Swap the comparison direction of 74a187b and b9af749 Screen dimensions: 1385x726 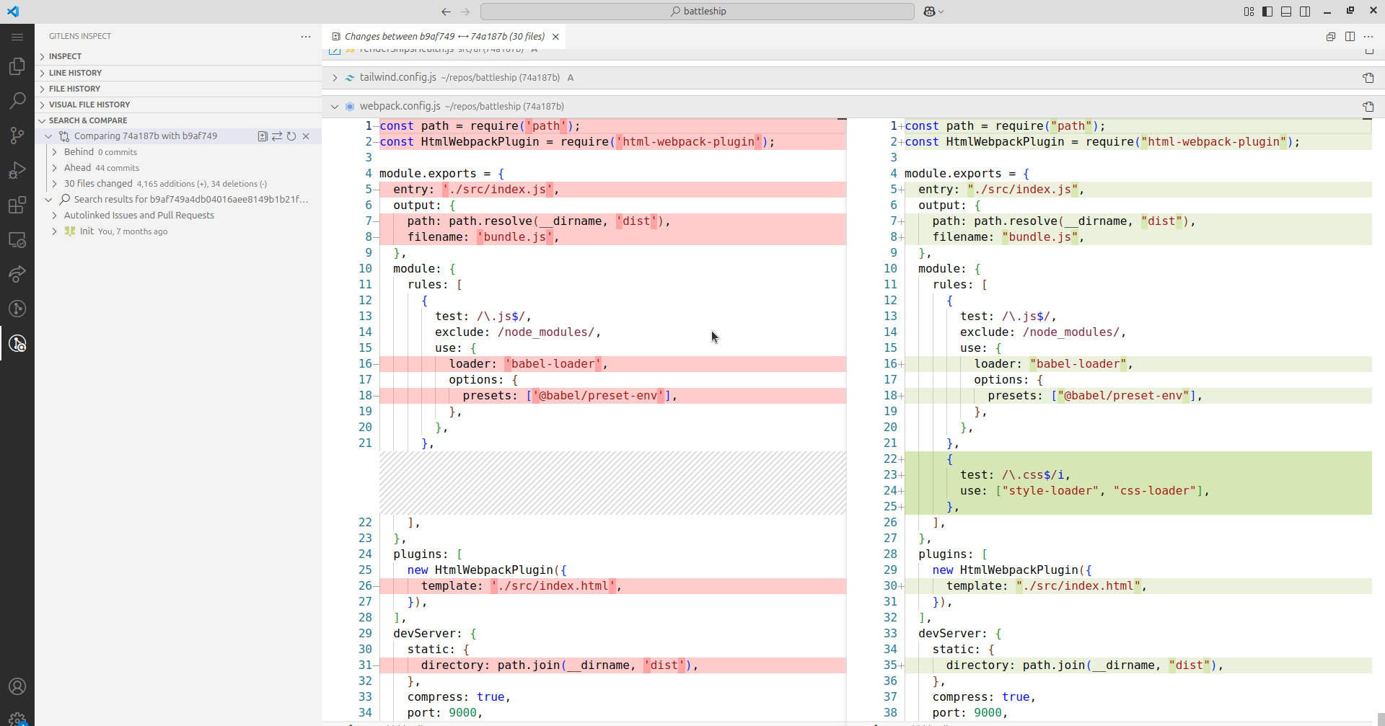tap(277, 136)
